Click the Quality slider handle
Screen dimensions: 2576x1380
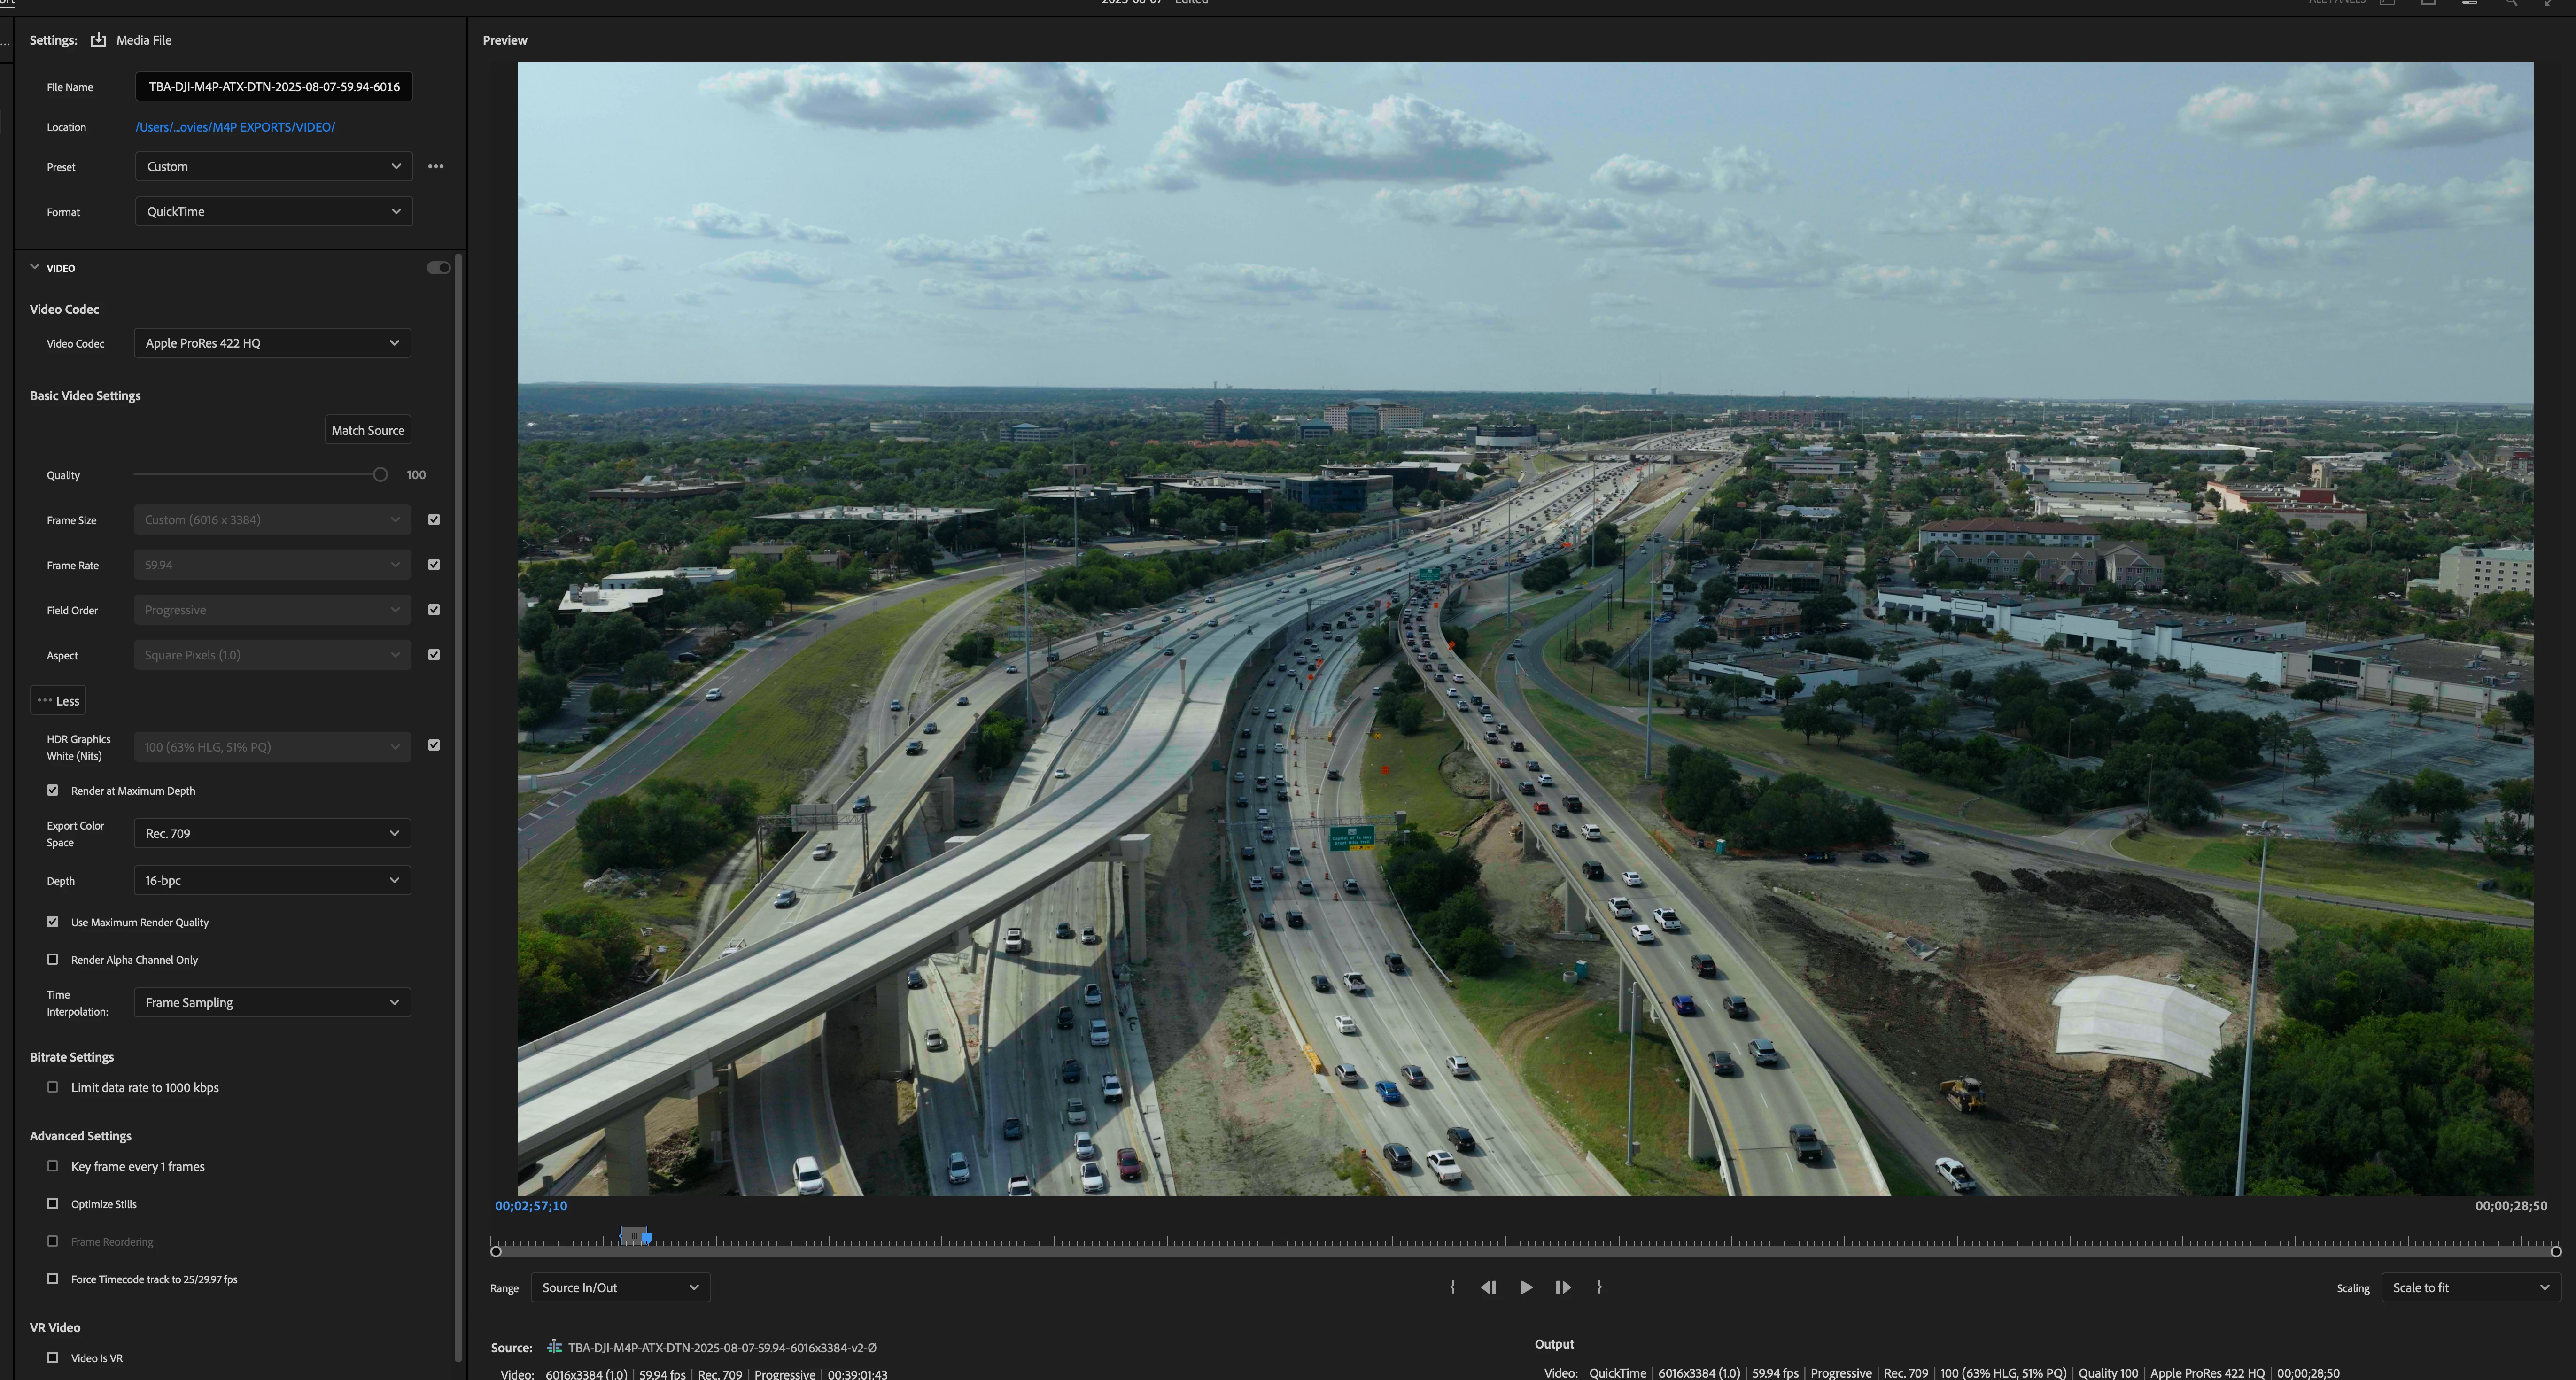(380, 475)
